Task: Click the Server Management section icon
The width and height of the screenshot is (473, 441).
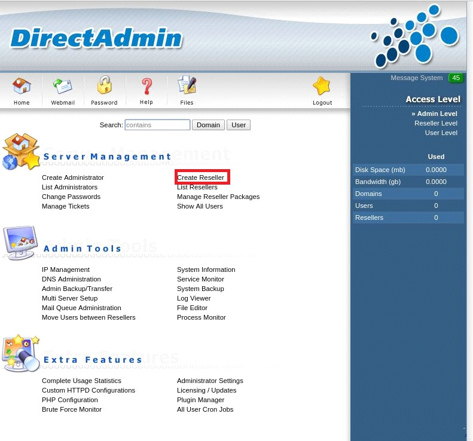Action: click(20, 151)
